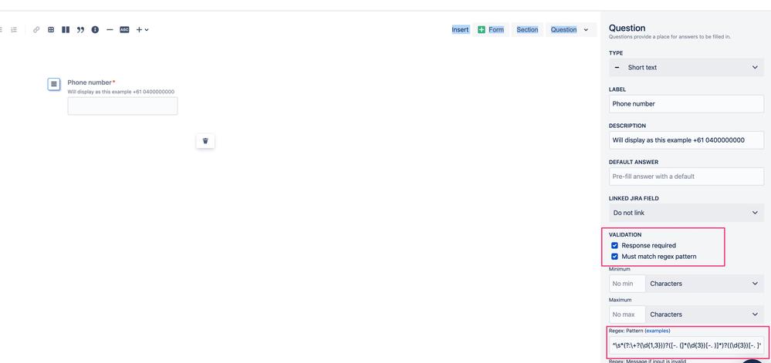771x363 pixels.
Task: Click the 'Will display as this example' helper text
Action: [x=121, y=92]
